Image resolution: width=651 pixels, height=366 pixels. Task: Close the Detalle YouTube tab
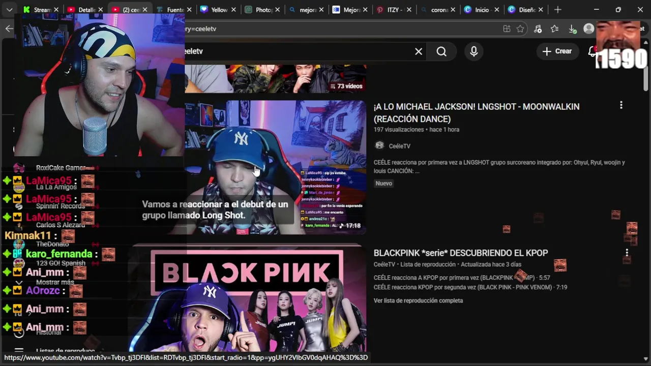(x=101, y=10)
